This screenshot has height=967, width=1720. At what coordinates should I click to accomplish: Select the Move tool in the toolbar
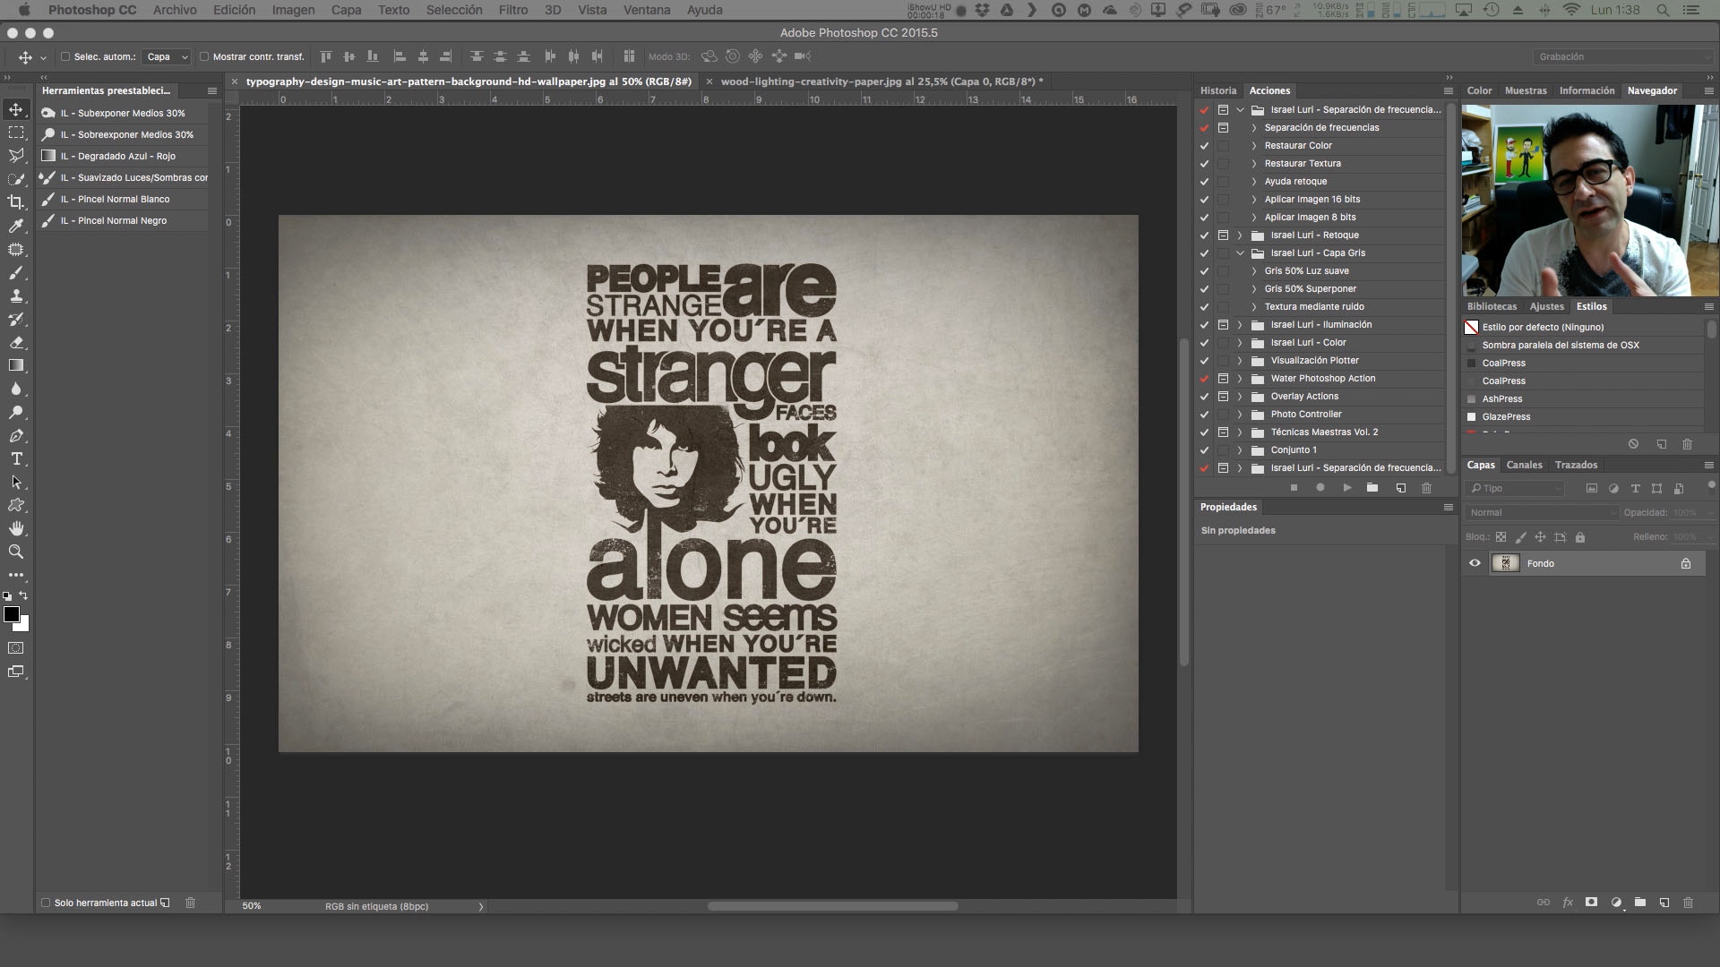(16, 109)
